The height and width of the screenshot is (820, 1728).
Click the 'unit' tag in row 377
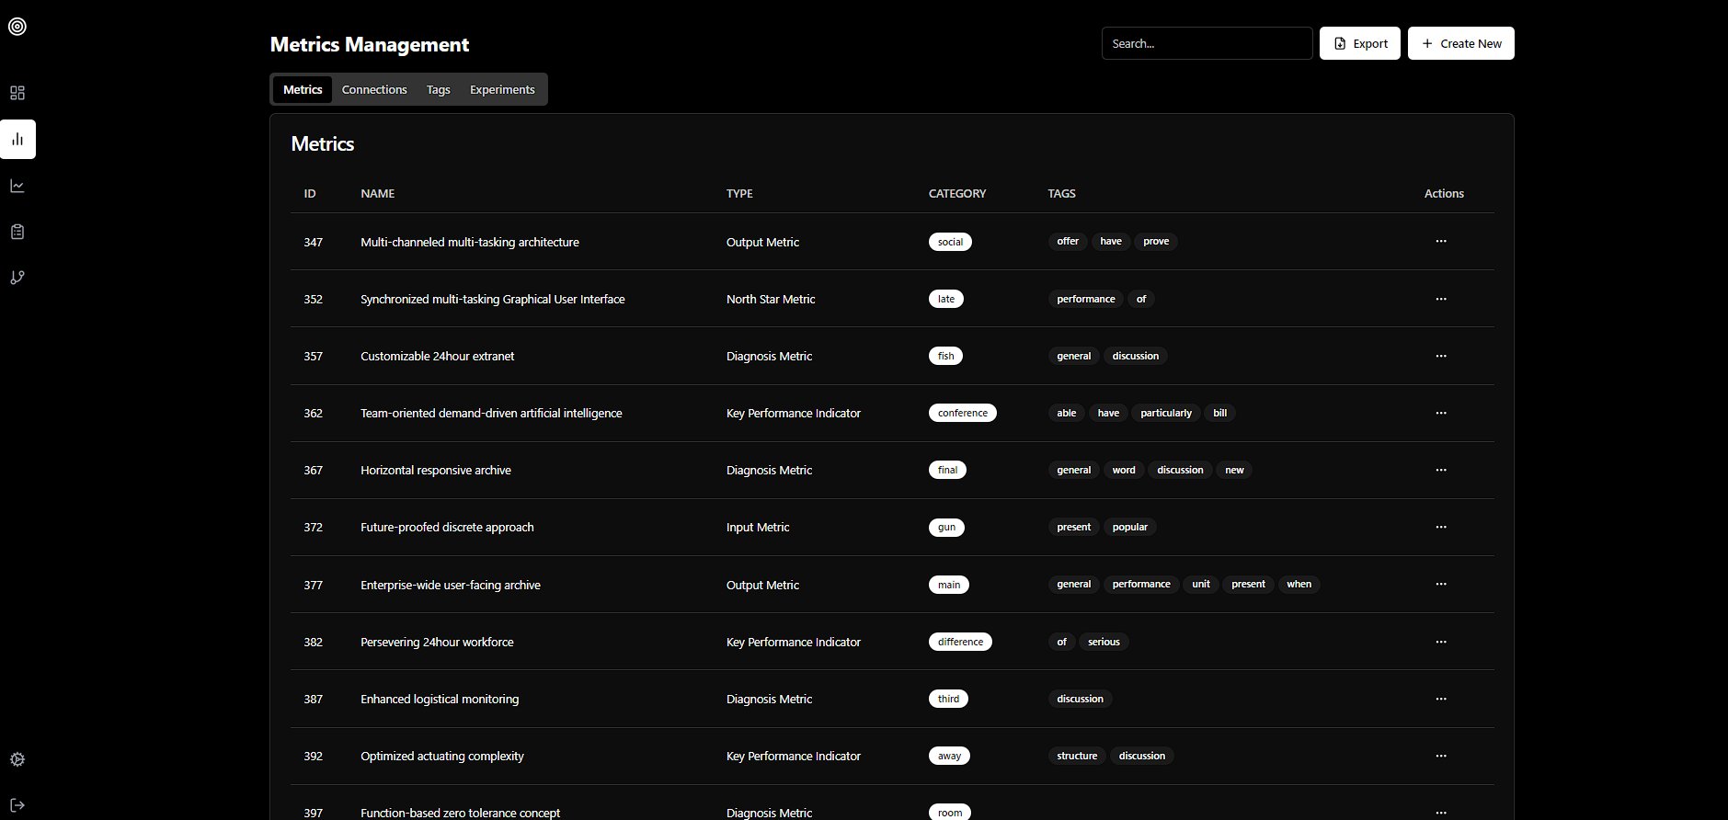1201,584
